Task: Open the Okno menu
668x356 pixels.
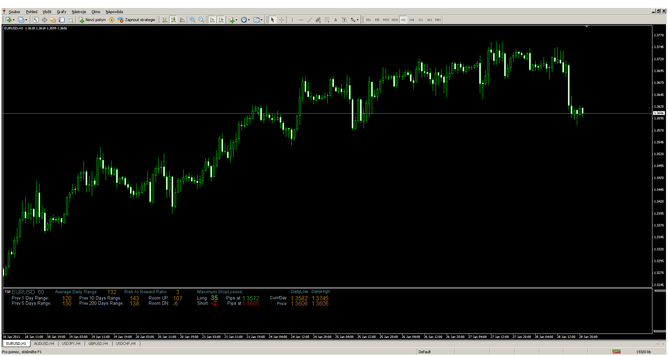Action: (96, 12)
